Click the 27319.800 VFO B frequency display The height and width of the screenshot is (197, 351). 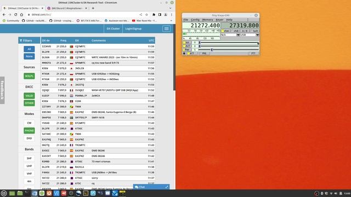pyautogui.click(x=240, y=26)
